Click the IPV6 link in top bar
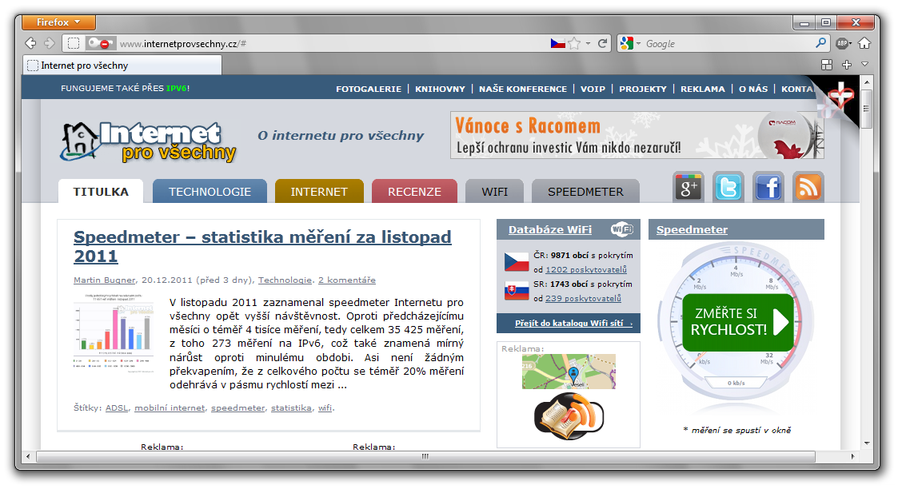Viewport: 902px width, 493px height. [176, 88]
